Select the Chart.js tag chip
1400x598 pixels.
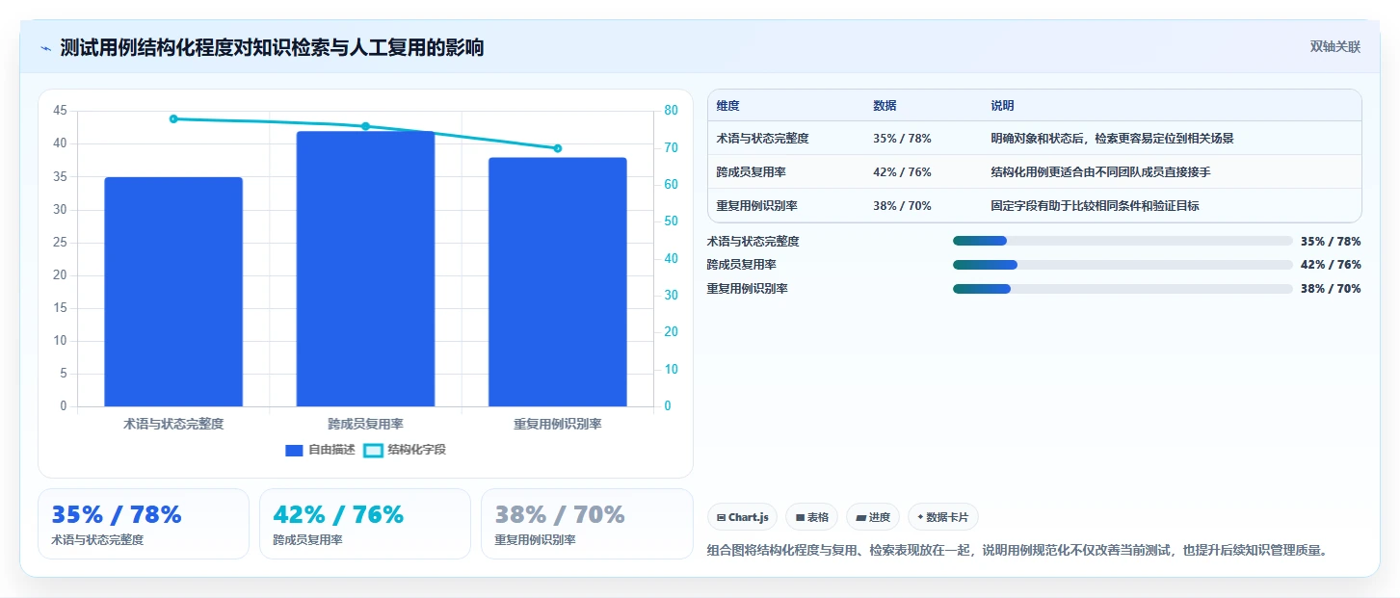[x=743, y=517]
